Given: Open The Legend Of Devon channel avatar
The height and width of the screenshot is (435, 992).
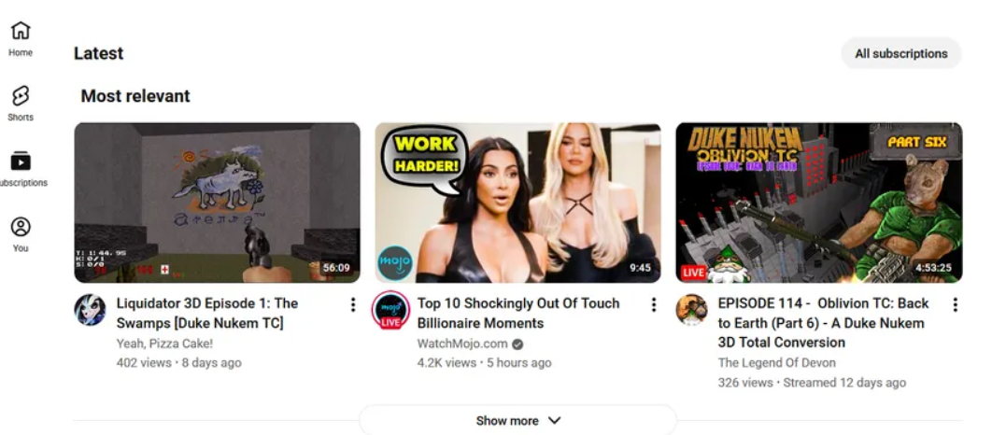Looking at the screenshot, I should 691,310.
